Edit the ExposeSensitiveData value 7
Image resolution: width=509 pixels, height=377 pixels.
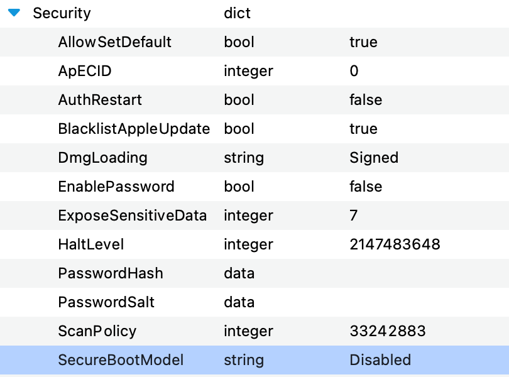(x=354, y=216)
